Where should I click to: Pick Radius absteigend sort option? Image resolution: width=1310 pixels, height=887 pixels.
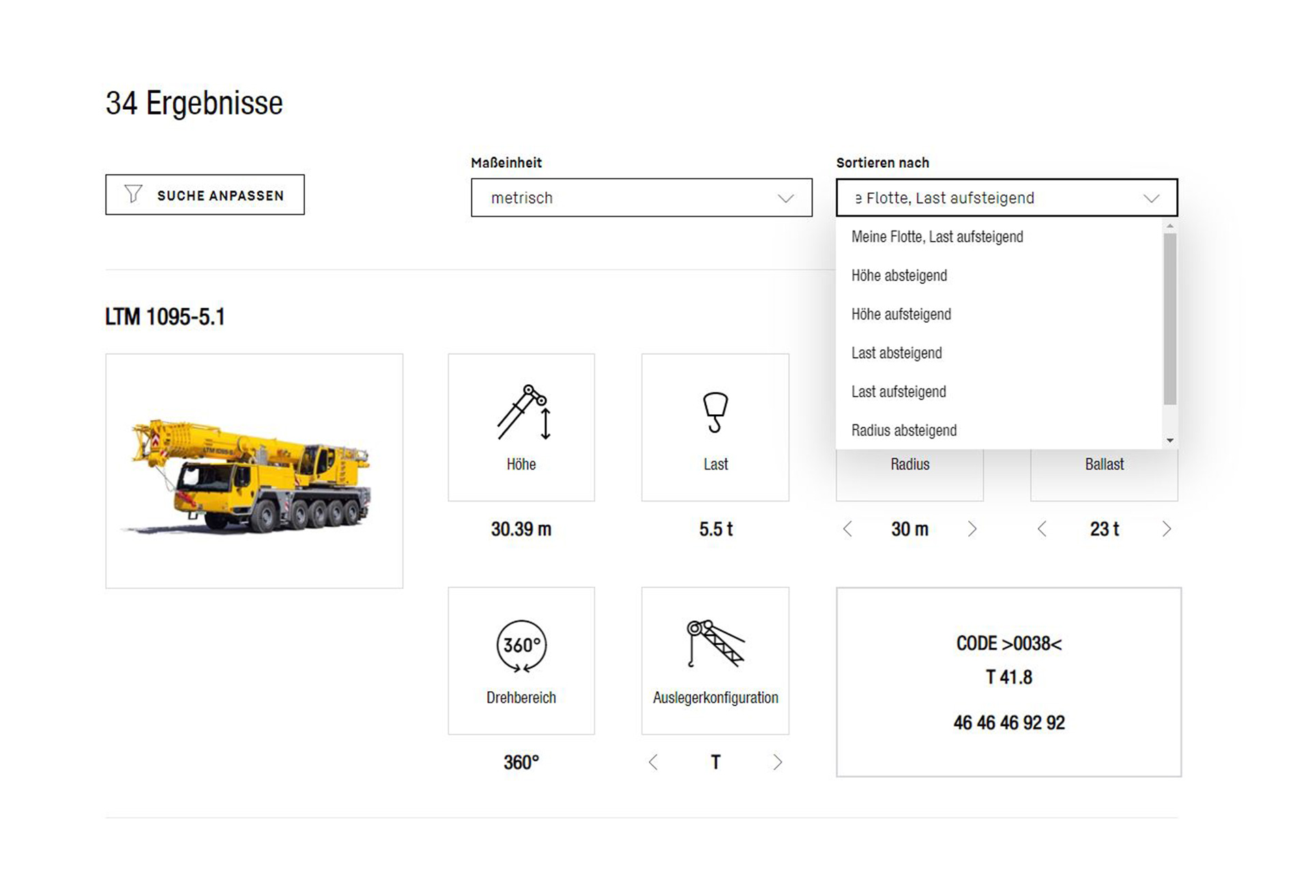904,431
